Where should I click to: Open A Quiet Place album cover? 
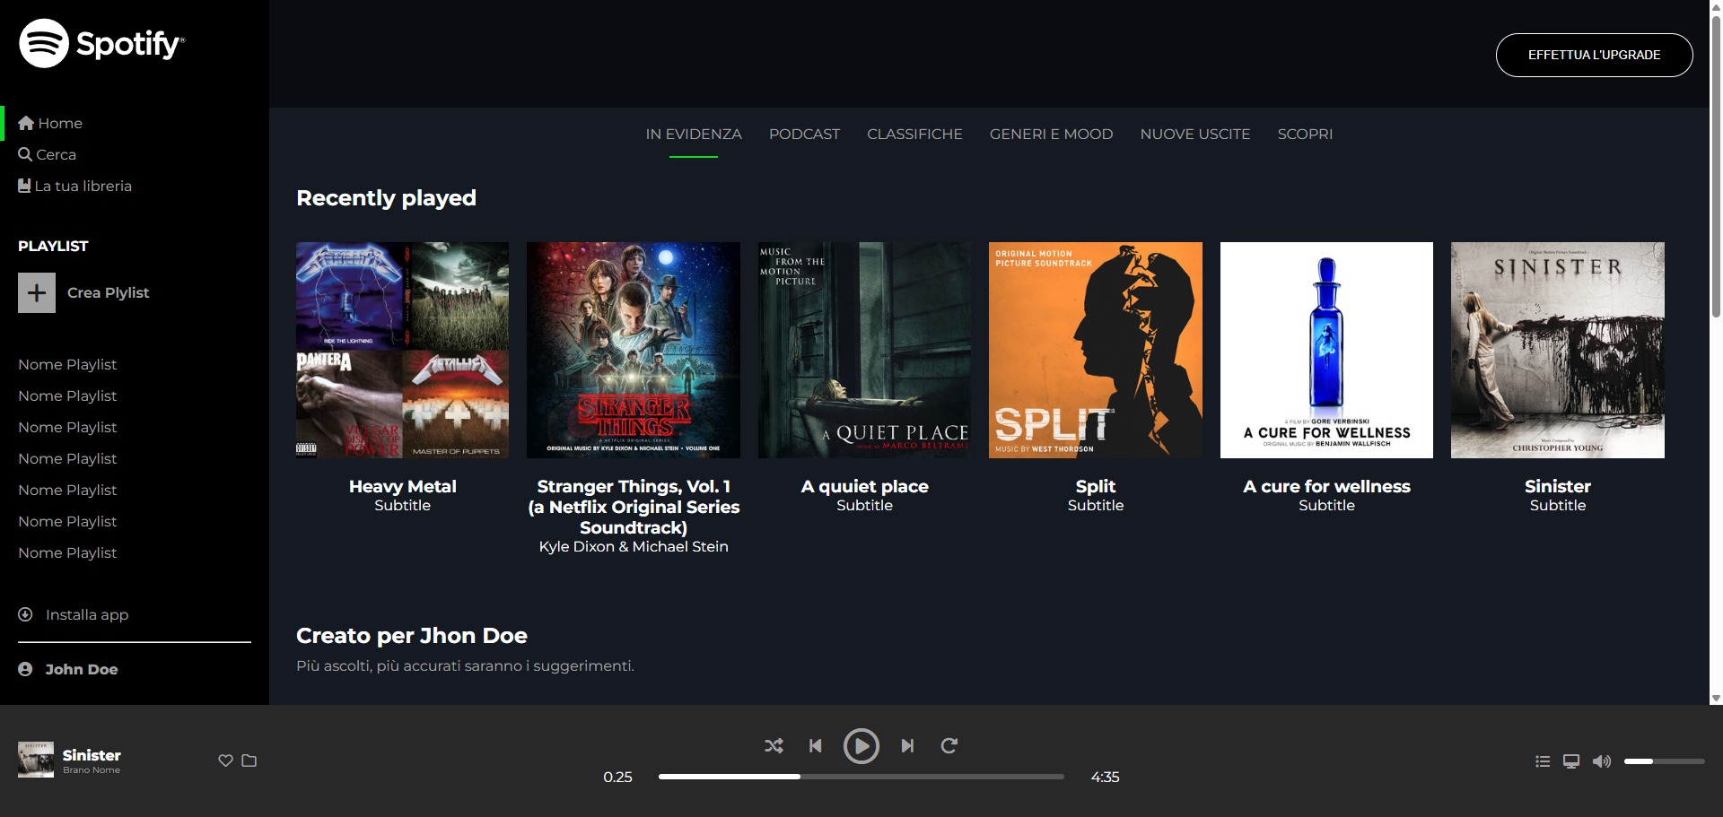[864, 350]
